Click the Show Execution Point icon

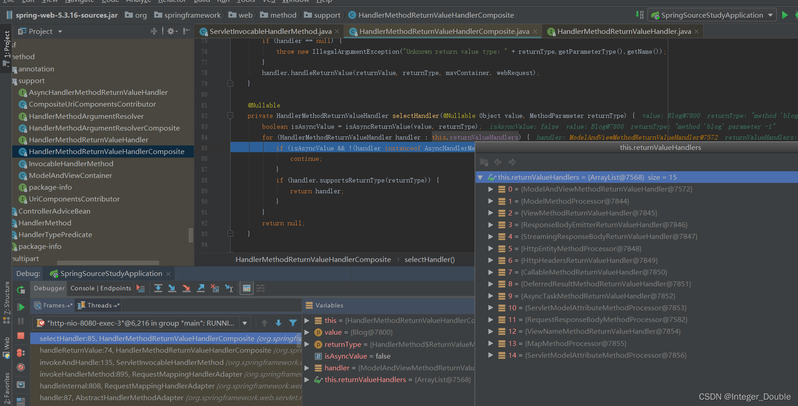[x=141, y=288]
